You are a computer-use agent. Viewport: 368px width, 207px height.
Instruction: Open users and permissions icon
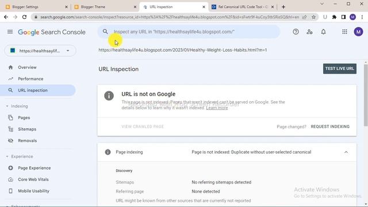point(309,32)
